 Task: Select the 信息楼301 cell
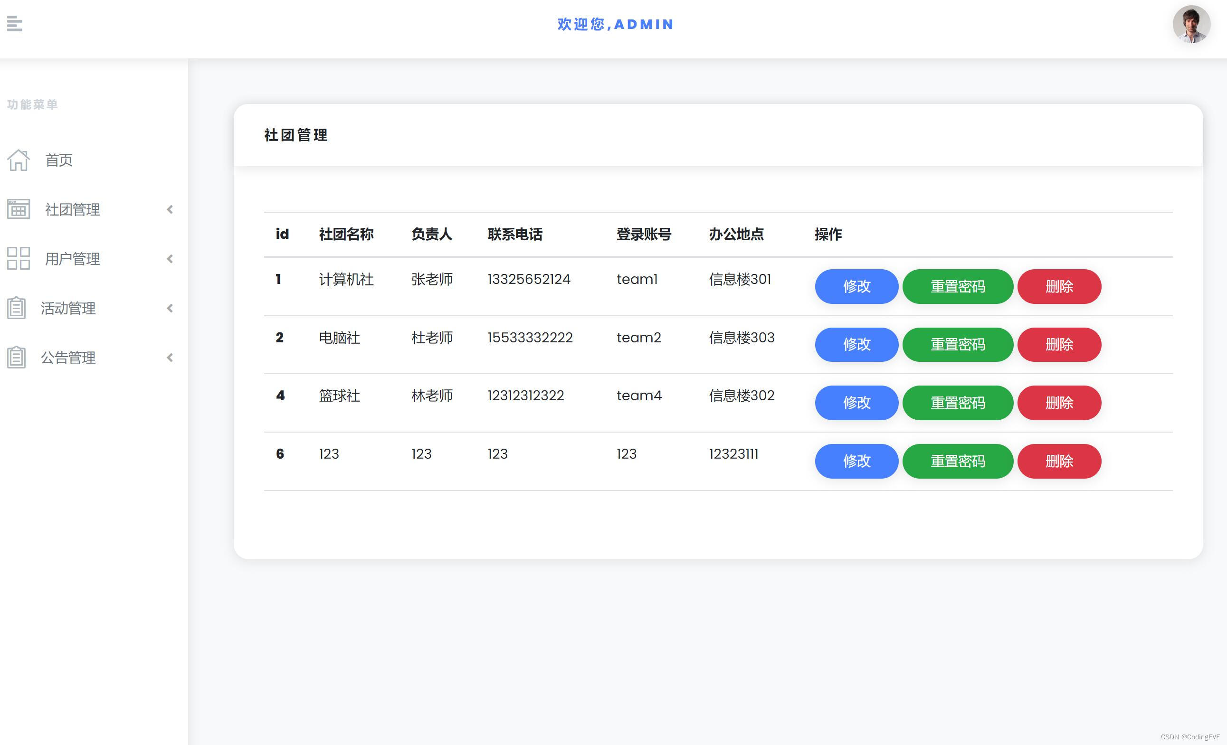pyautogui.click(x=740, y=279)
